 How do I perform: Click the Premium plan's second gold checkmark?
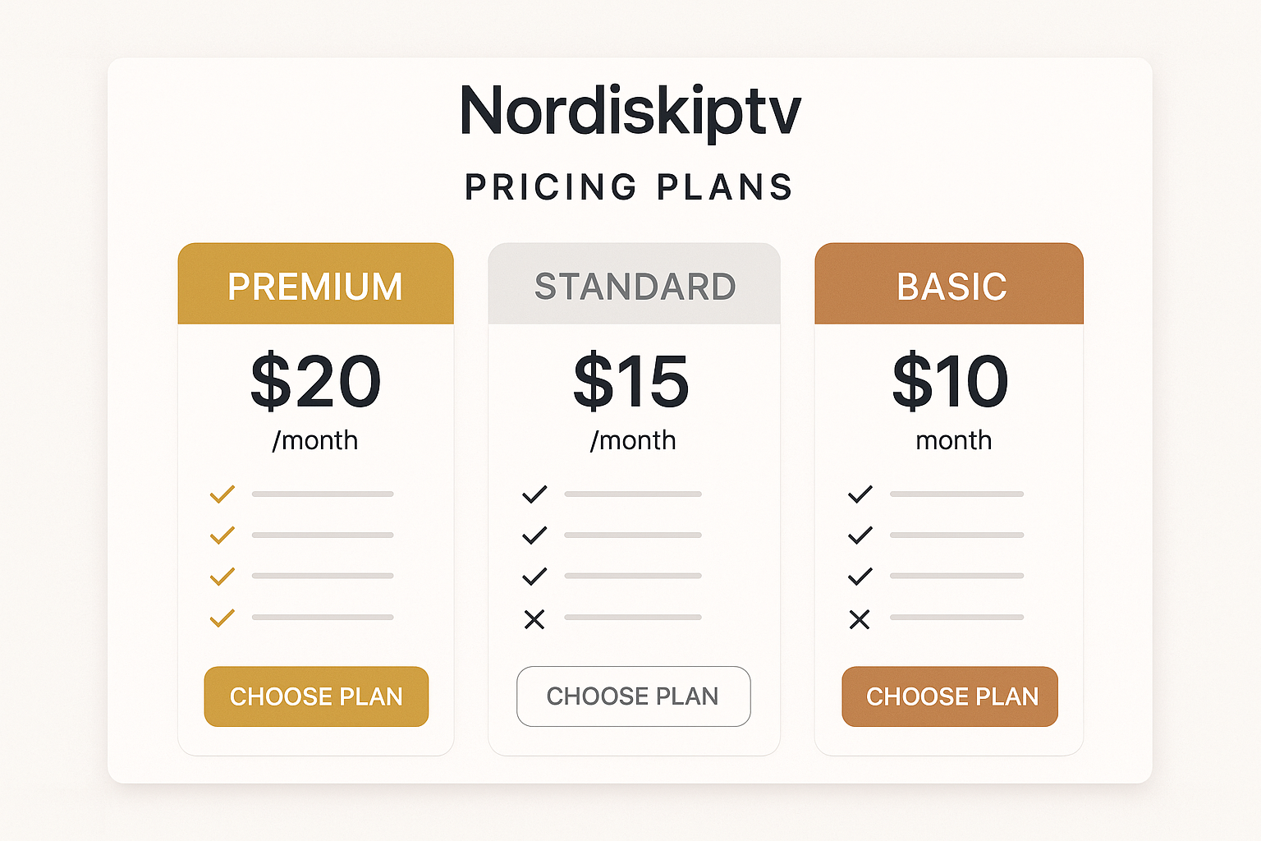[x=222, y=535]
